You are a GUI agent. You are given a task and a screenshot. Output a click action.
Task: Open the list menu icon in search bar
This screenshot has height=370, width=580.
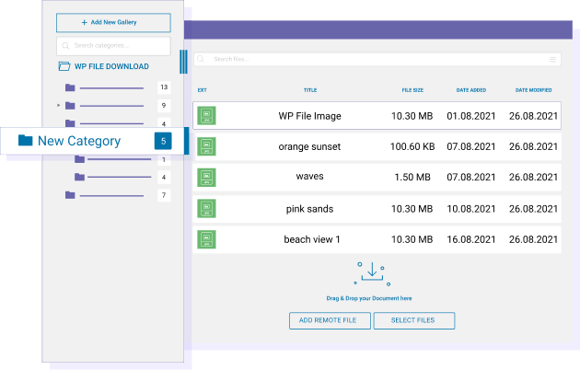click(x=553, y=59)
